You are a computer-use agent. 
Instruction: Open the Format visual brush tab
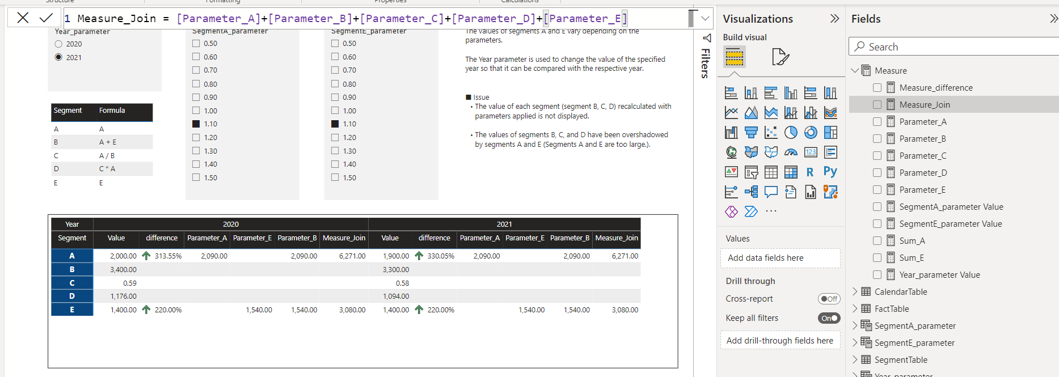click(x=780, y=57)
